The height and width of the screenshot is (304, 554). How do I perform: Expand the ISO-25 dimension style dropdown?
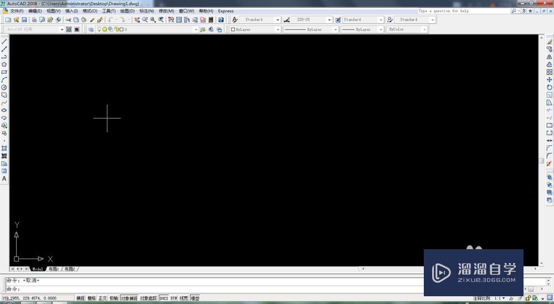[x=329, y=20]
